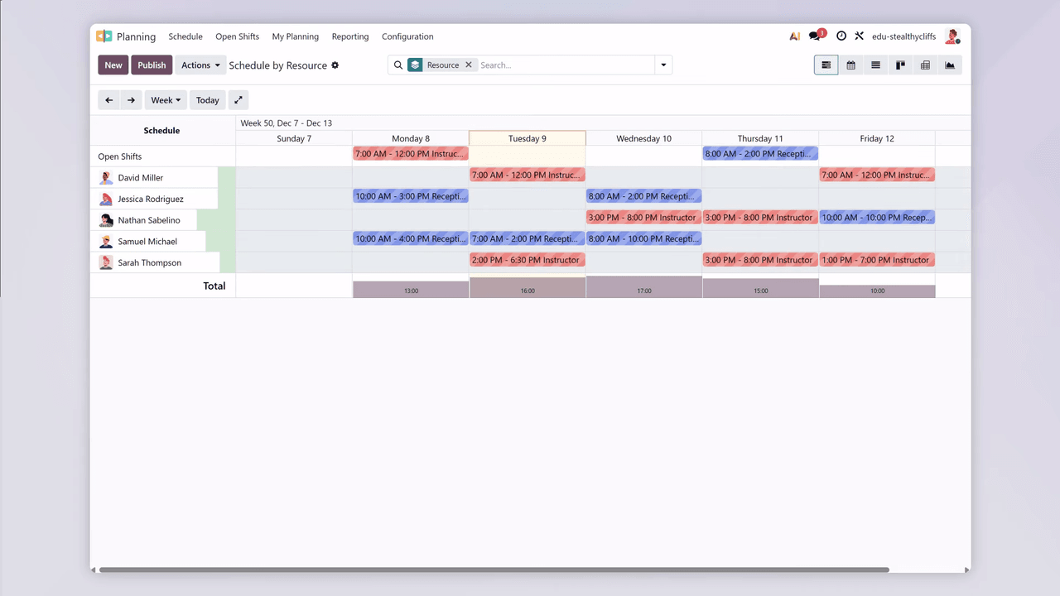The width and height of the screenshot is (1060, 596).
Task: Open the debug tools wrench icon
Action: coord(859,36)
